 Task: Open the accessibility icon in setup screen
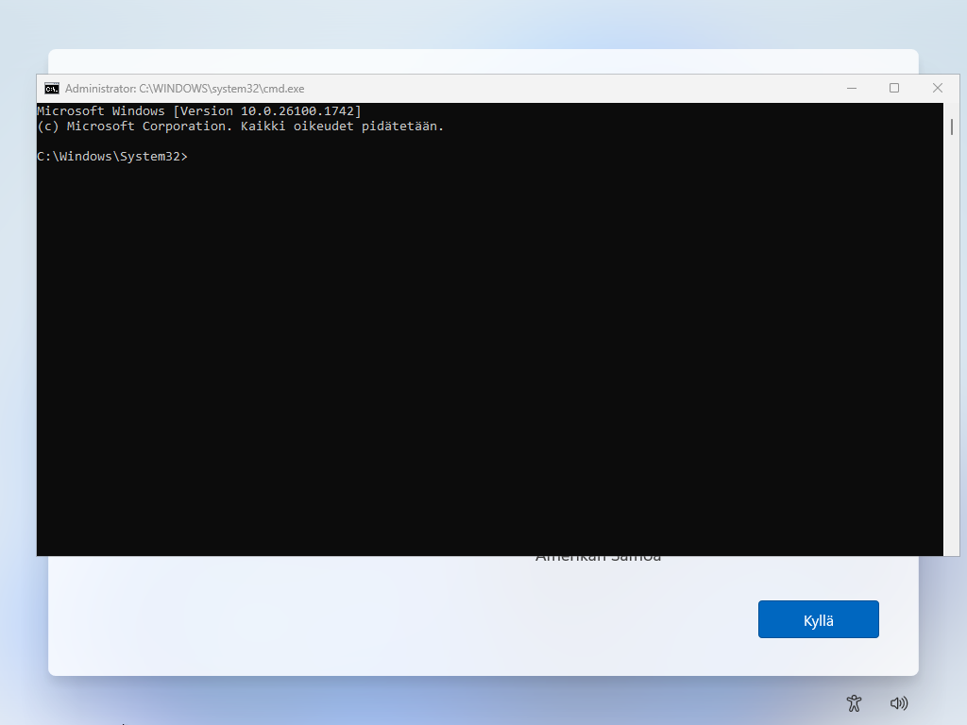[x=854, y=702]
